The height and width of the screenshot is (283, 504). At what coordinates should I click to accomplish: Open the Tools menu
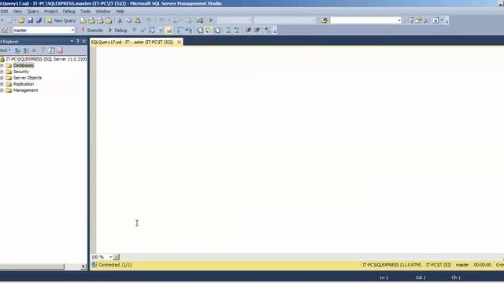point(85,11)
